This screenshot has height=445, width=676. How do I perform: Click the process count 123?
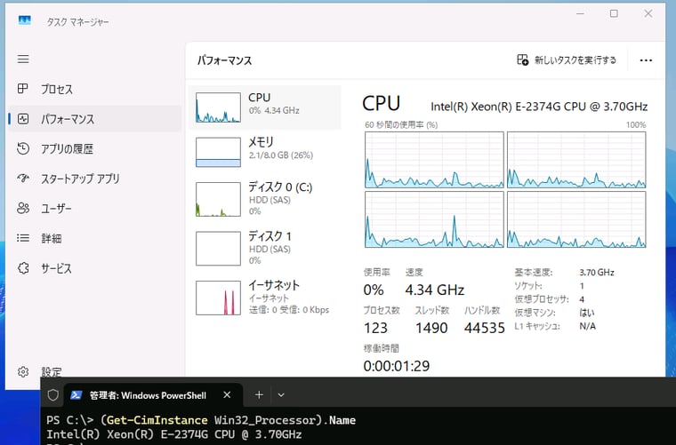point(375,328)
